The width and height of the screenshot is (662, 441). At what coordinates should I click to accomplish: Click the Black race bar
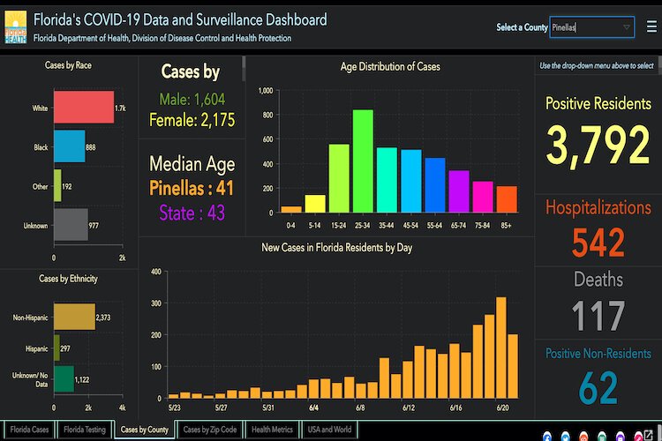69,146
